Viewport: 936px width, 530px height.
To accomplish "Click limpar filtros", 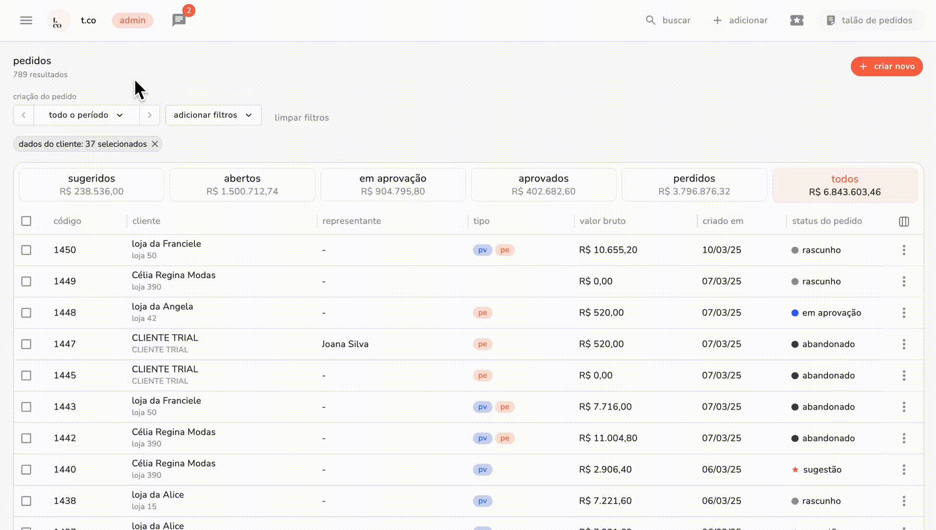I will click(x=302, y=117).
